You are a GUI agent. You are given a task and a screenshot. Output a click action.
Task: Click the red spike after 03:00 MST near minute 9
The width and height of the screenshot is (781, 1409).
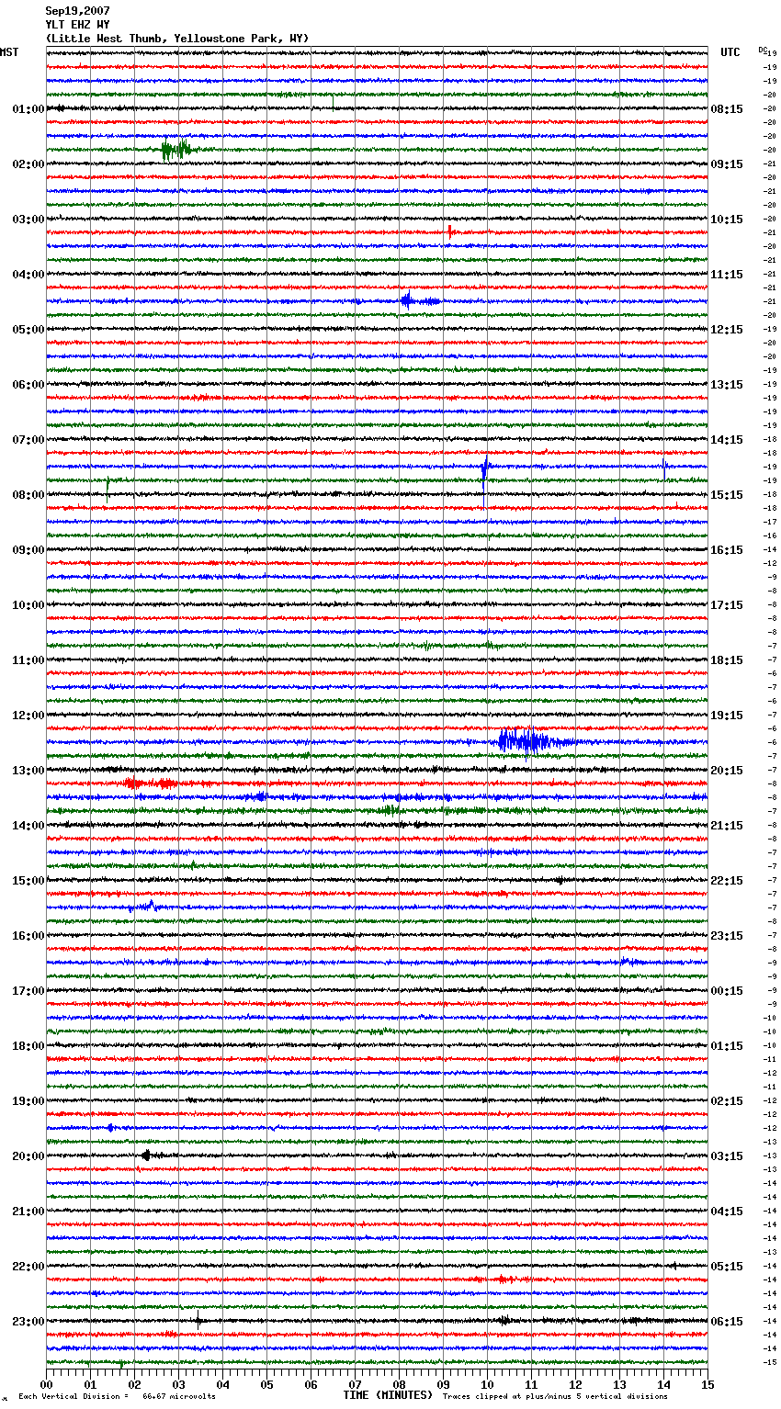click(x=450, y=231)
